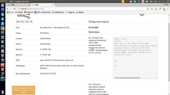Launch Telegram from the Ubuntu dock

point(3,19)
